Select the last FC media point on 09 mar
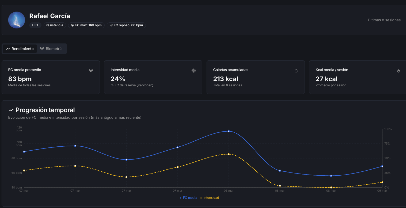The image size is (406, 208). [x=382, y=166]
